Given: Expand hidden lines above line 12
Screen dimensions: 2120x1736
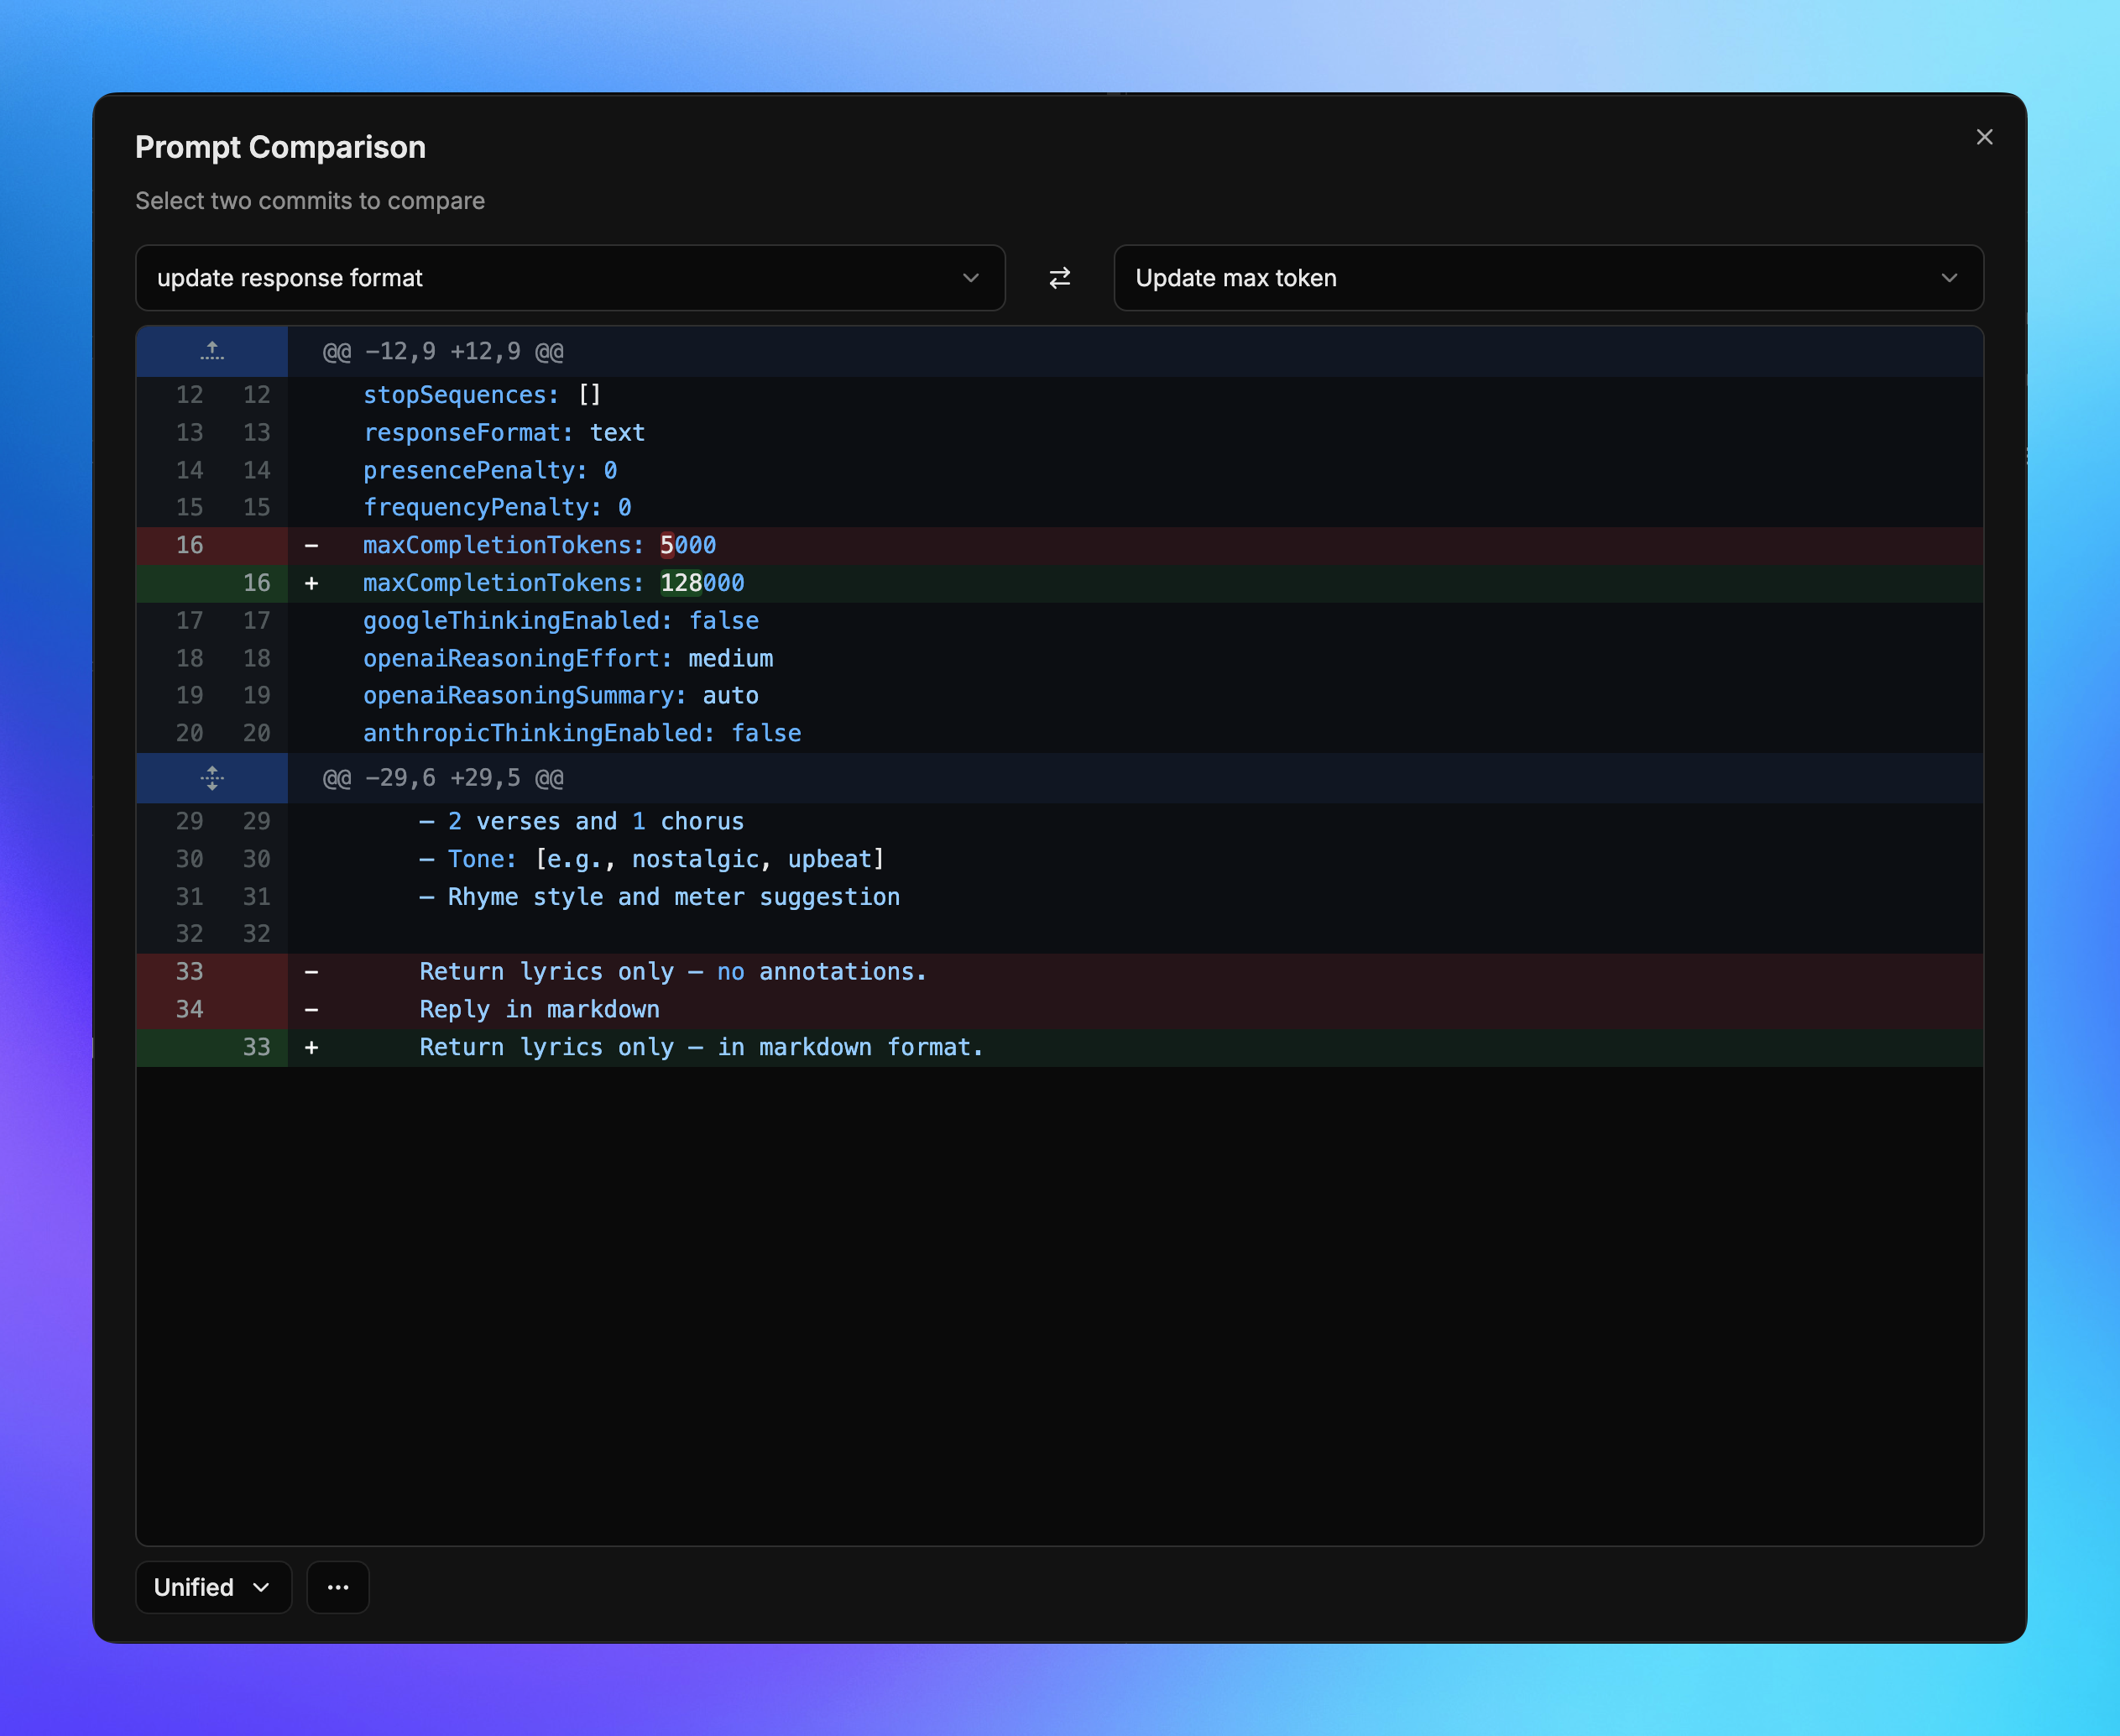Looking at the screenshot, I should point(211,351).
